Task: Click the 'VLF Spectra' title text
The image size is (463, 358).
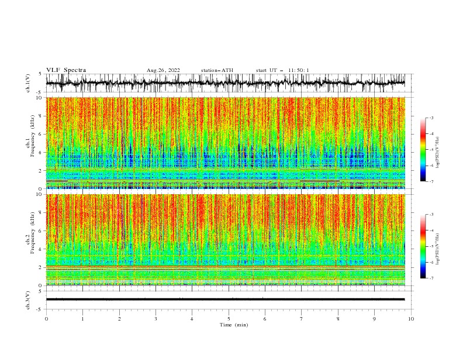Action: [66, 70]
